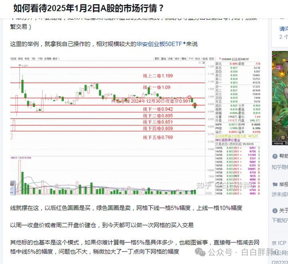The height and width of the screenshot is (264, 288).
Task: Open the 知乎隐私 link in the sidebar
Action: [280, 167]
